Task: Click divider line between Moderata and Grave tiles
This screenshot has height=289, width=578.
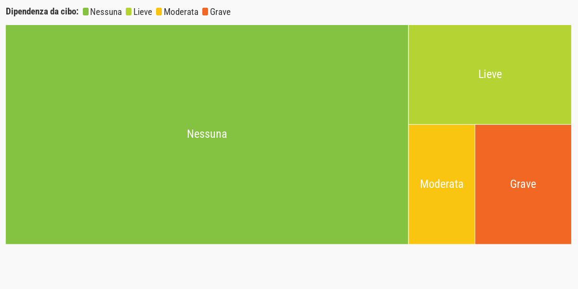Action: coord(475,184)
